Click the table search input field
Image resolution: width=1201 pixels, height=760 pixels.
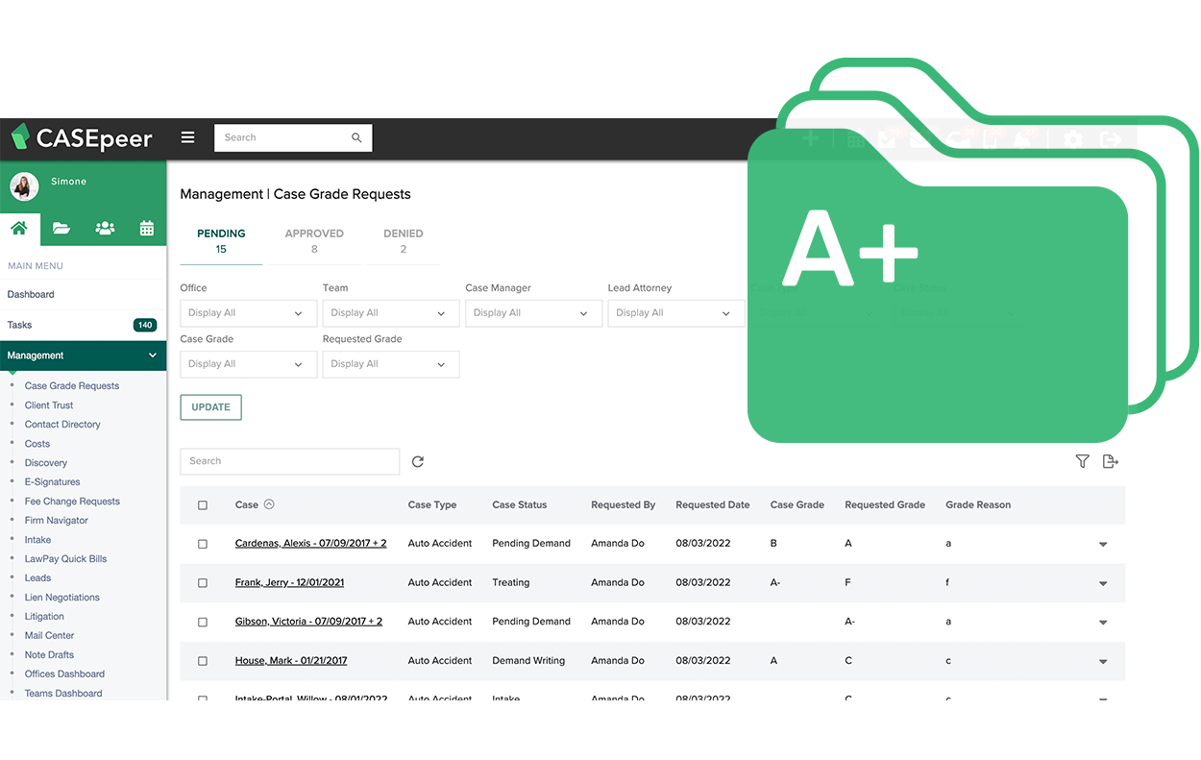[289, 461]
